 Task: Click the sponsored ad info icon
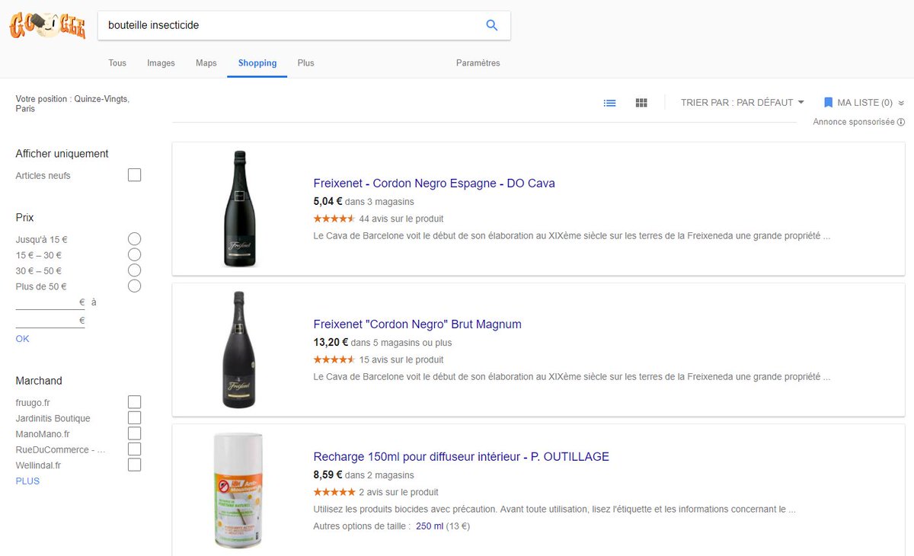(901, 122)
